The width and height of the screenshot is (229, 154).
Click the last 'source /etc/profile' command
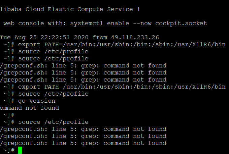tap(53, 122)
